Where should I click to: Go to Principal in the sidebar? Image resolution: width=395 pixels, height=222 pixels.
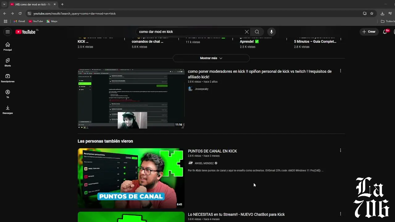8,47
